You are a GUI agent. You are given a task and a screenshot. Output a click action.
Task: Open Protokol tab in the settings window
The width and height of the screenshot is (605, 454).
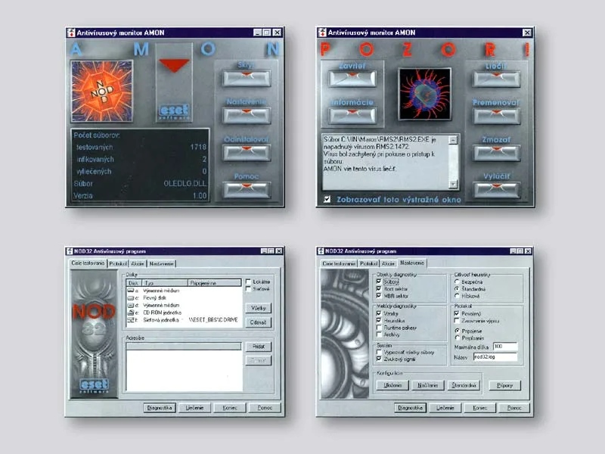[368, 263]
